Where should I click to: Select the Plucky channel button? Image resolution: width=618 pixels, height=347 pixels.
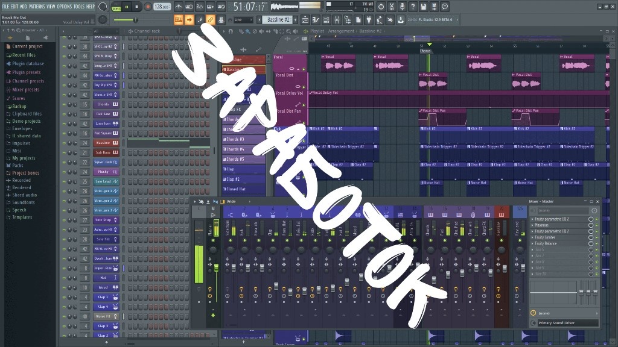point(106,172)
